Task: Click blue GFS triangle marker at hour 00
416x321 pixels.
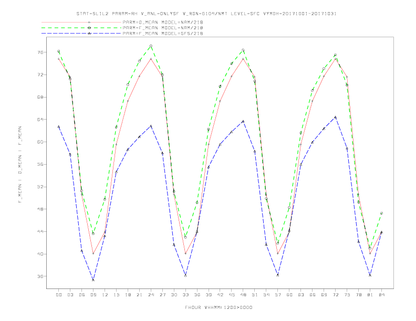Action: tap(59, 126)
